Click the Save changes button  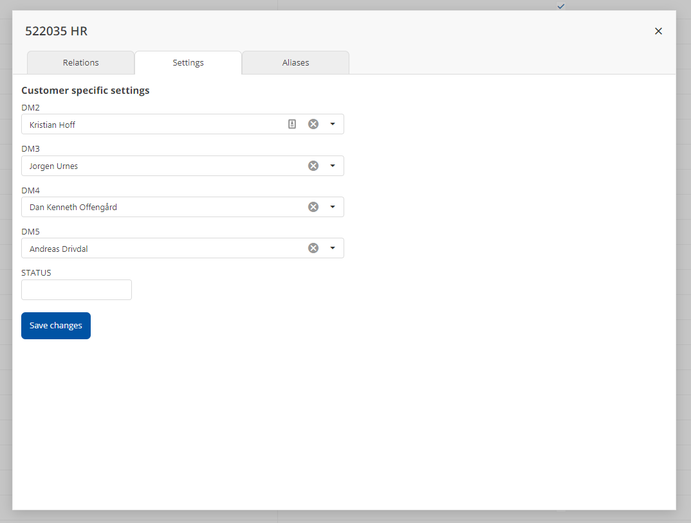click(x=56, y=326)
